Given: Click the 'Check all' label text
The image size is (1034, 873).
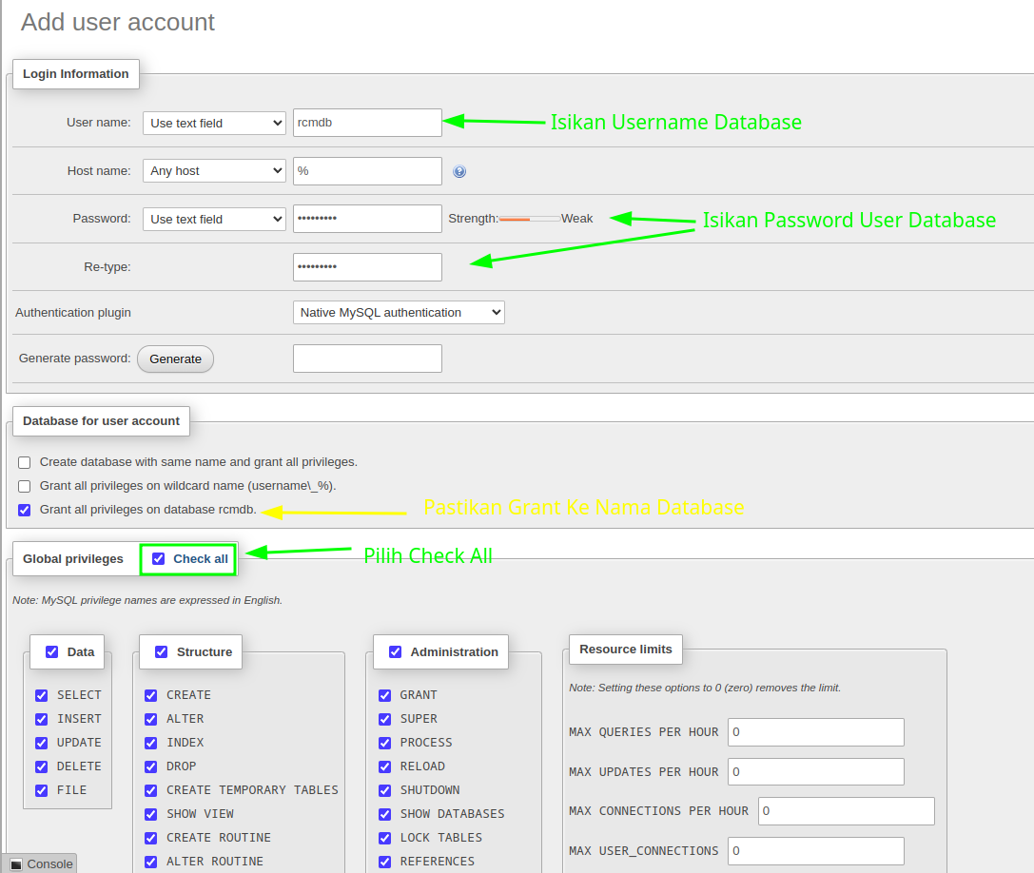Looking at the screenshot, I should [x=201, y=558].
